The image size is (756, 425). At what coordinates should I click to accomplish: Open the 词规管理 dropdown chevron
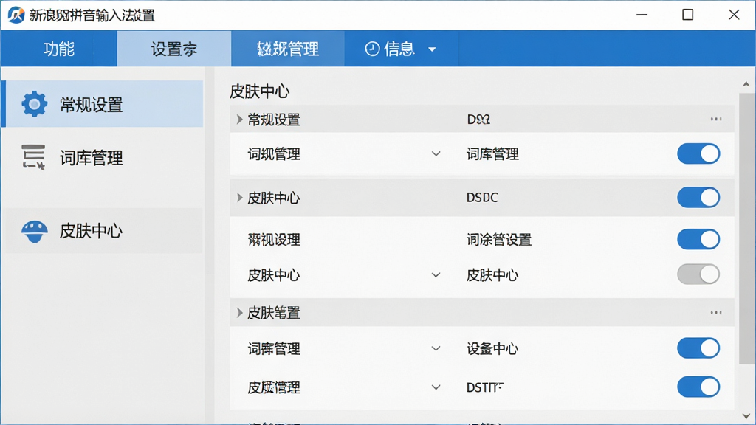(x=436, y=154)
